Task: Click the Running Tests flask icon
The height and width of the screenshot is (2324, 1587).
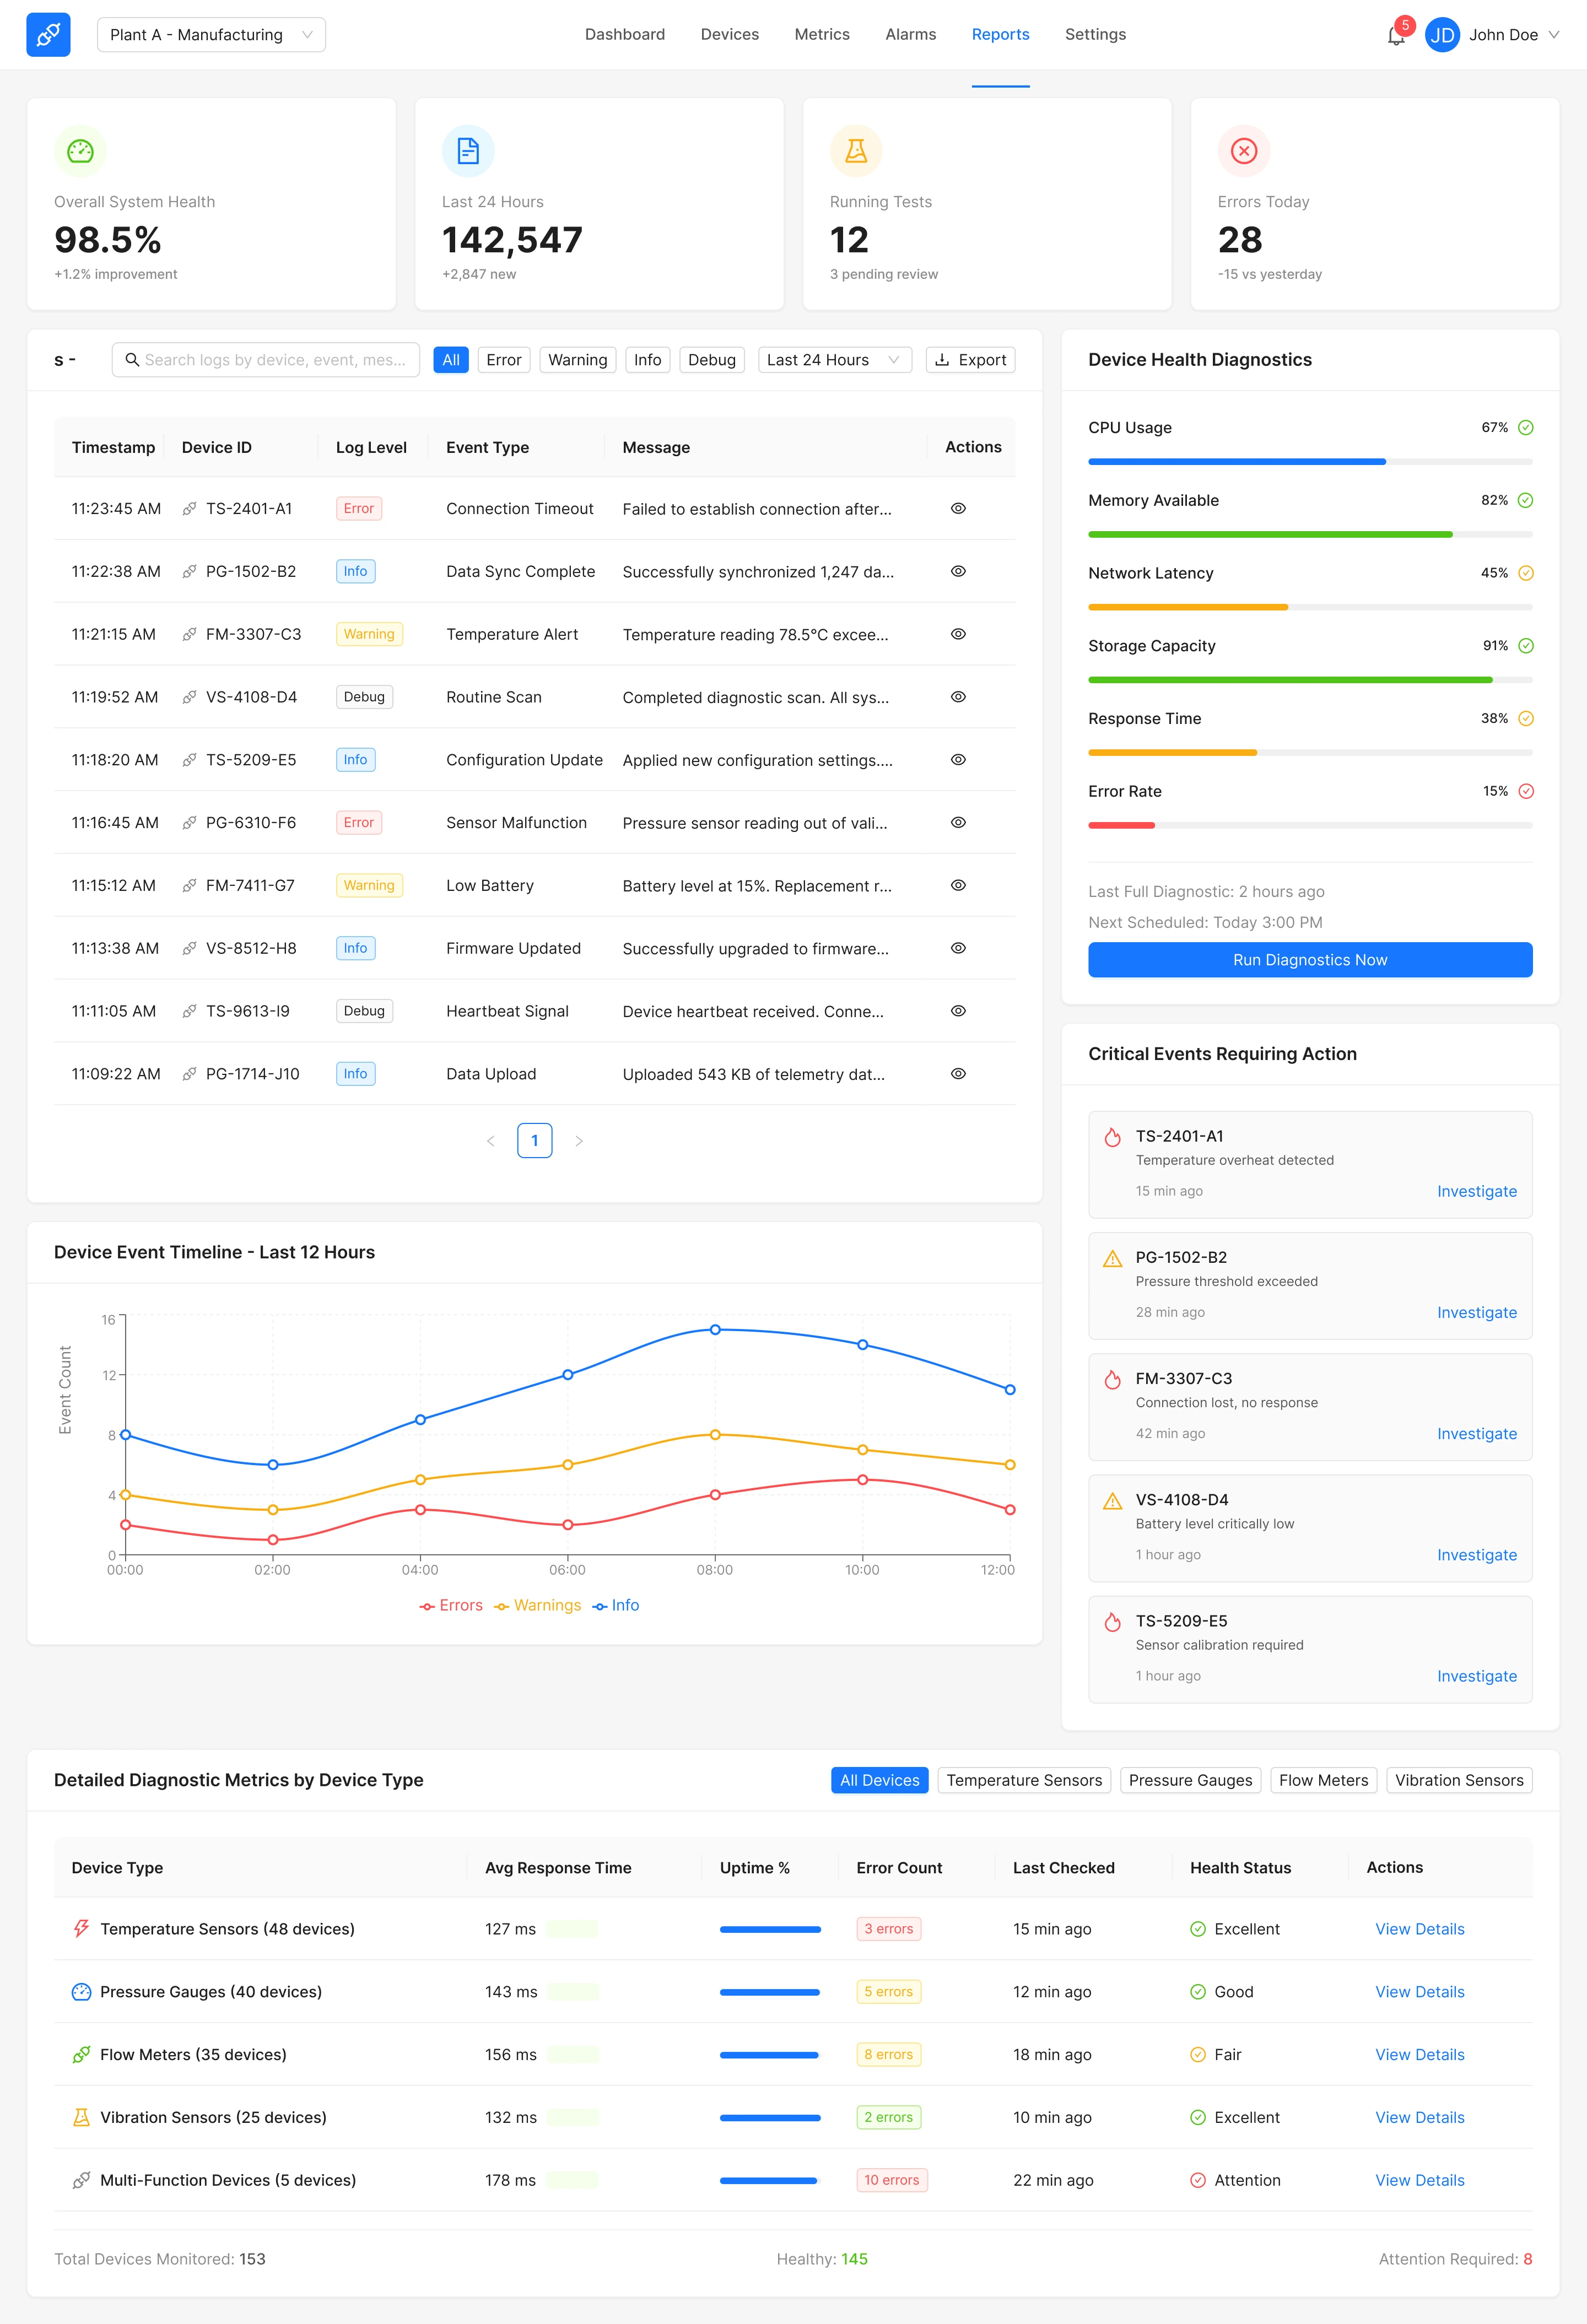Action: point(856,151)
